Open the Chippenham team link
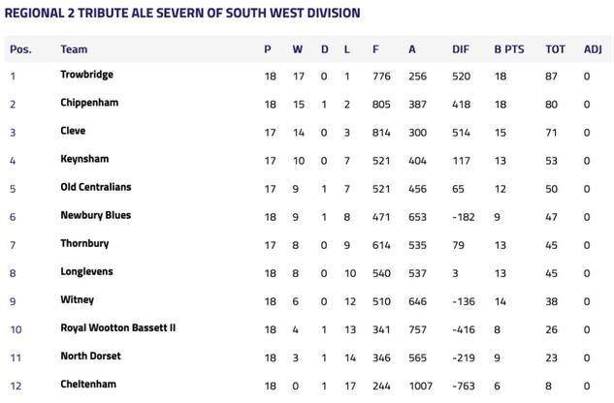The width and height of the screenshot is (614, 403). click(x=89, y=103)
